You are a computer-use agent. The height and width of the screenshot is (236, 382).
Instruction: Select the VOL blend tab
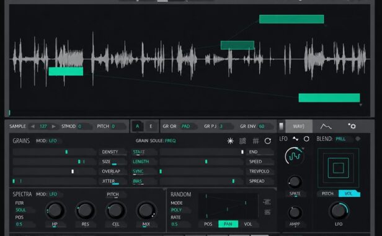click(x=349, y=194)
